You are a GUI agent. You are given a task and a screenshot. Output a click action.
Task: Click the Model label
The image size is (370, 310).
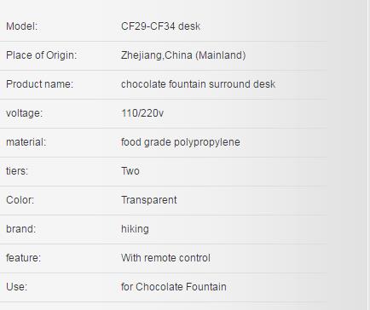click(x=22, y=26)
